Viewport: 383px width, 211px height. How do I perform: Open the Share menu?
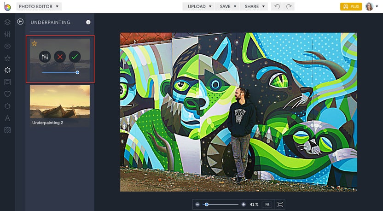coord(254,6)
